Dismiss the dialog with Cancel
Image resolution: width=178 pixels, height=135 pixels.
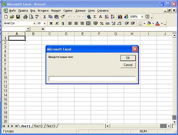point(128,65)
